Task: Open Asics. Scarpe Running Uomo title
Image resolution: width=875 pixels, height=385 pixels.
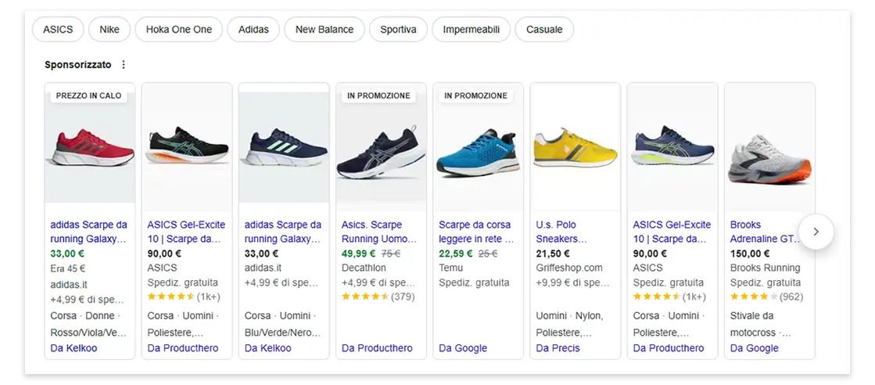Action: (x=379, y=232)
